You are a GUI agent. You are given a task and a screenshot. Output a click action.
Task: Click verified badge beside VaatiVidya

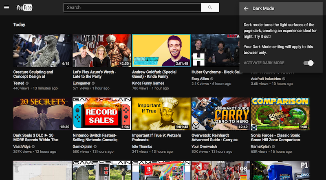[33, 146]
